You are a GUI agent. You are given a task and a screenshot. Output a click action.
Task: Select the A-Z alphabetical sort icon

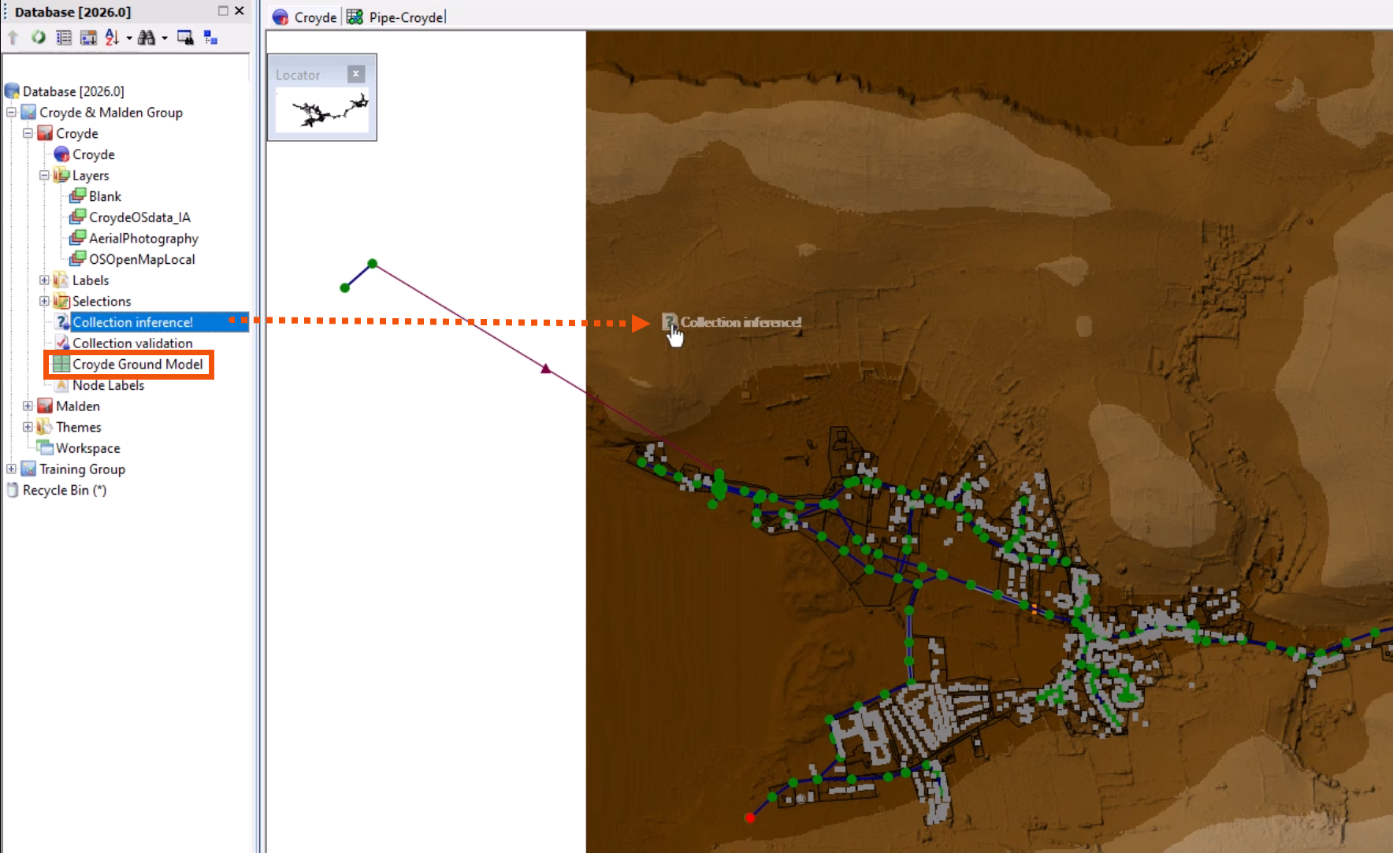pos(113,37)
